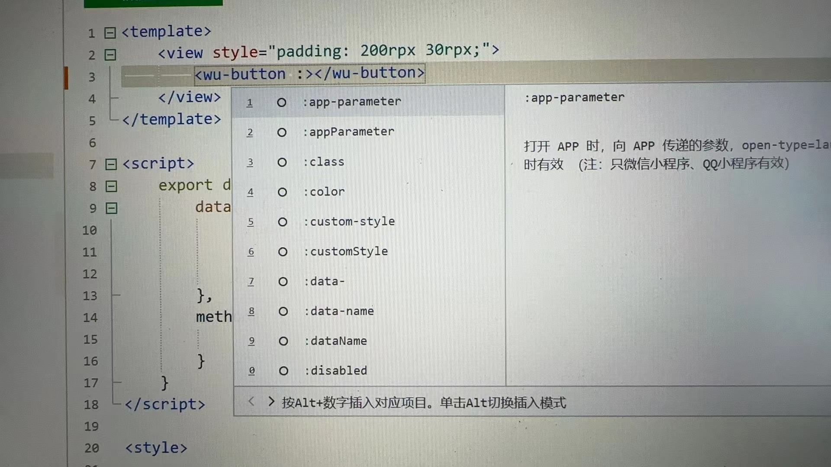This screenshot has width=831, height=467.
Task: Click shortcut number 0 in suggestion list
Action: coord(251,371)
